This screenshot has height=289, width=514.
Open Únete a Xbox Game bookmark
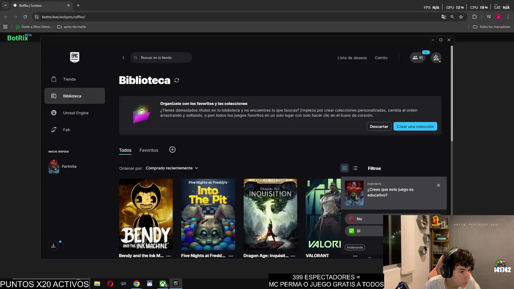[34, 27]
